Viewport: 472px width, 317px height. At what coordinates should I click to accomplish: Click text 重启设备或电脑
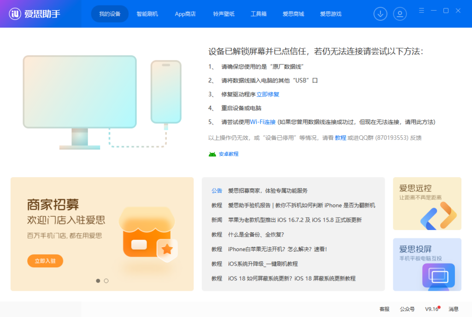[x=241, y=108]
